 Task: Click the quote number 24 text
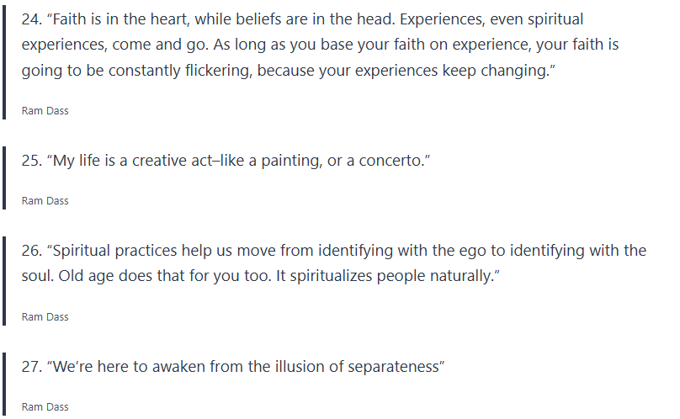tap(33, 19)
